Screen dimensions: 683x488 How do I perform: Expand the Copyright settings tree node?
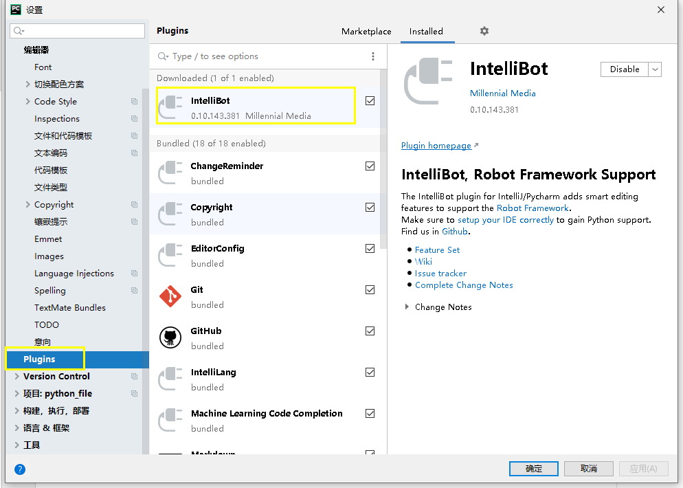click(x=28, y=204)
